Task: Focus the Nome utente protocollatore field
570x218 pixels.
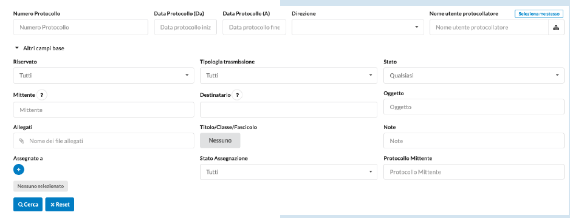Action: [x=489, y=27]
